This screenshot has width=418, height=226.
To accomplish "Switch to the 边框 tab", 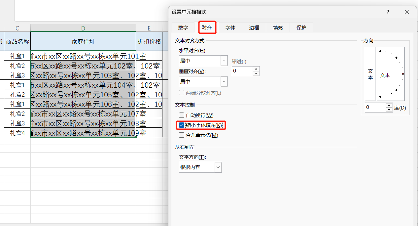I will 254,28.
